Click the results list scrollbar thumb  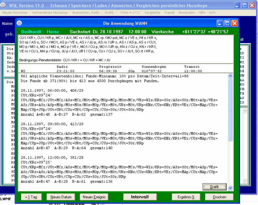pyautogui.click(x=230, y=109)
